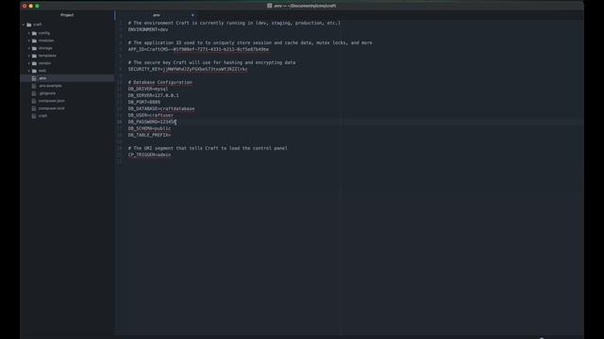This screenshot has width=604, height=339.
Task: Click the Project panel header
Action: (67, 15)
